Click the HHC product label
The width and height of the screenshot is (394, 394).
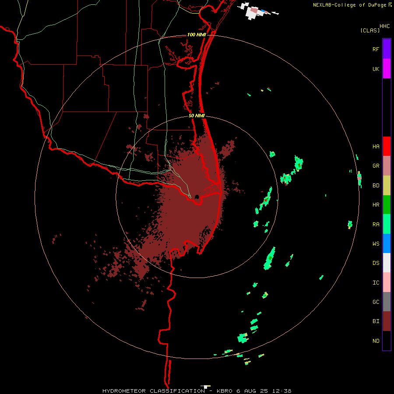(384, 26)
